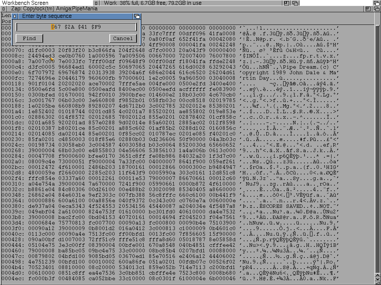Select address label 000150:

tap(13, 95)
